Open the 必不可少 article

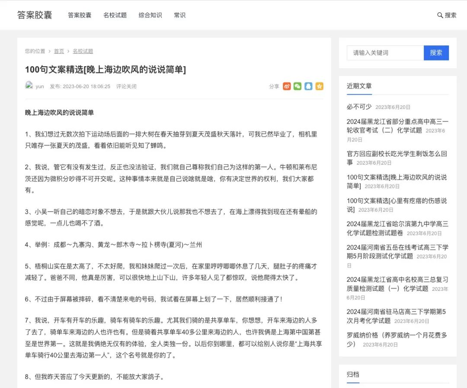(x=359, y=107)
